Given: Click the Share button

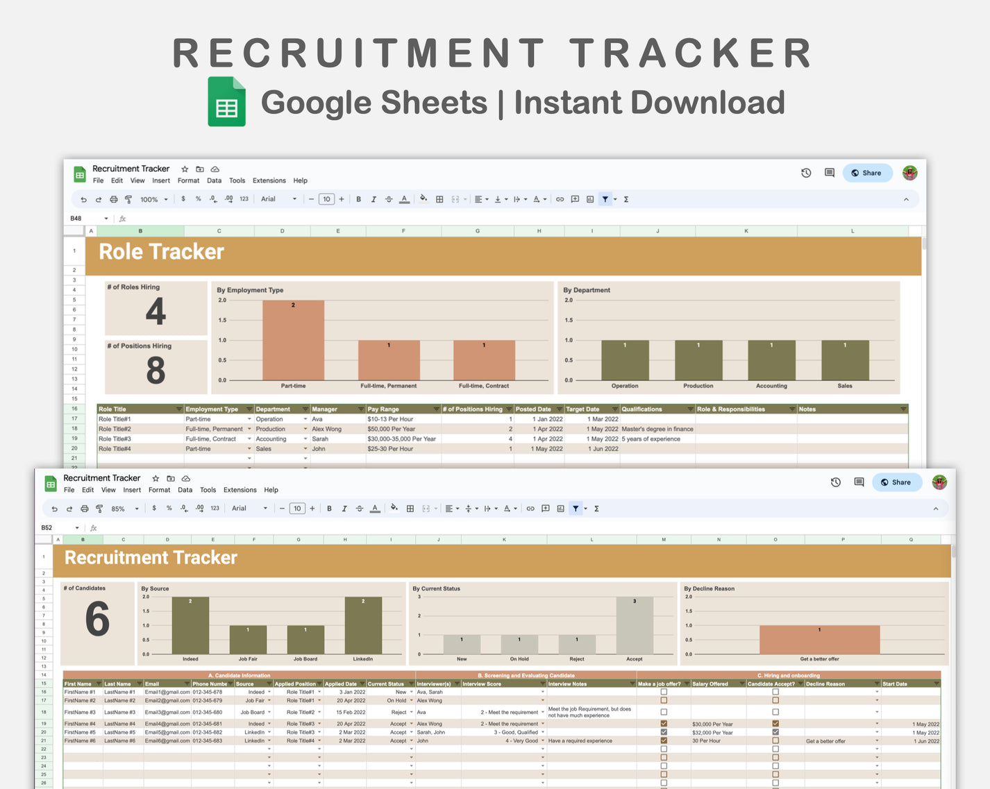Looking at the screenshot, I should pyautogui.click(x=897, y=482).
